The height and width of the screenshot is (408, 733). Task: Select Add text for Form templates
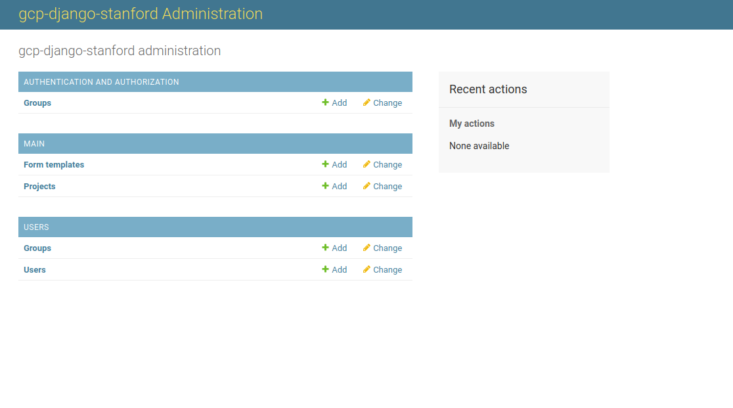tap(340, 164)
